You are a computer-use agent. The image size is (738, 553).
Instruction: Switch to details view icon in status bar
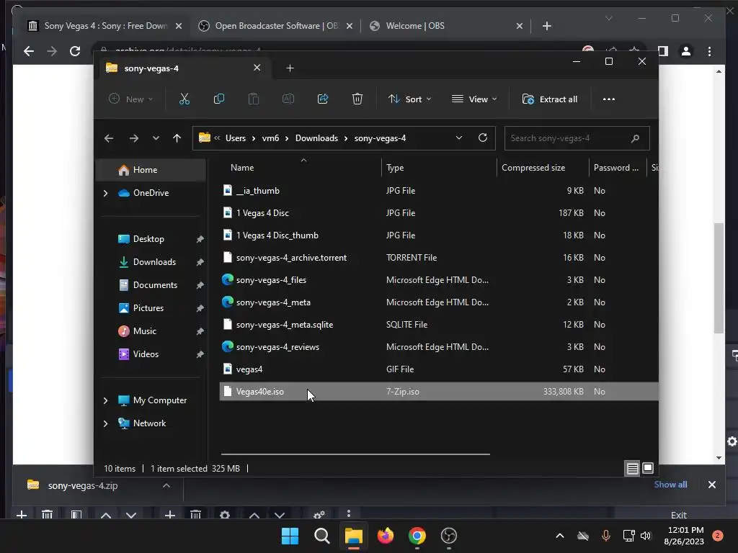tap(632, 468)
